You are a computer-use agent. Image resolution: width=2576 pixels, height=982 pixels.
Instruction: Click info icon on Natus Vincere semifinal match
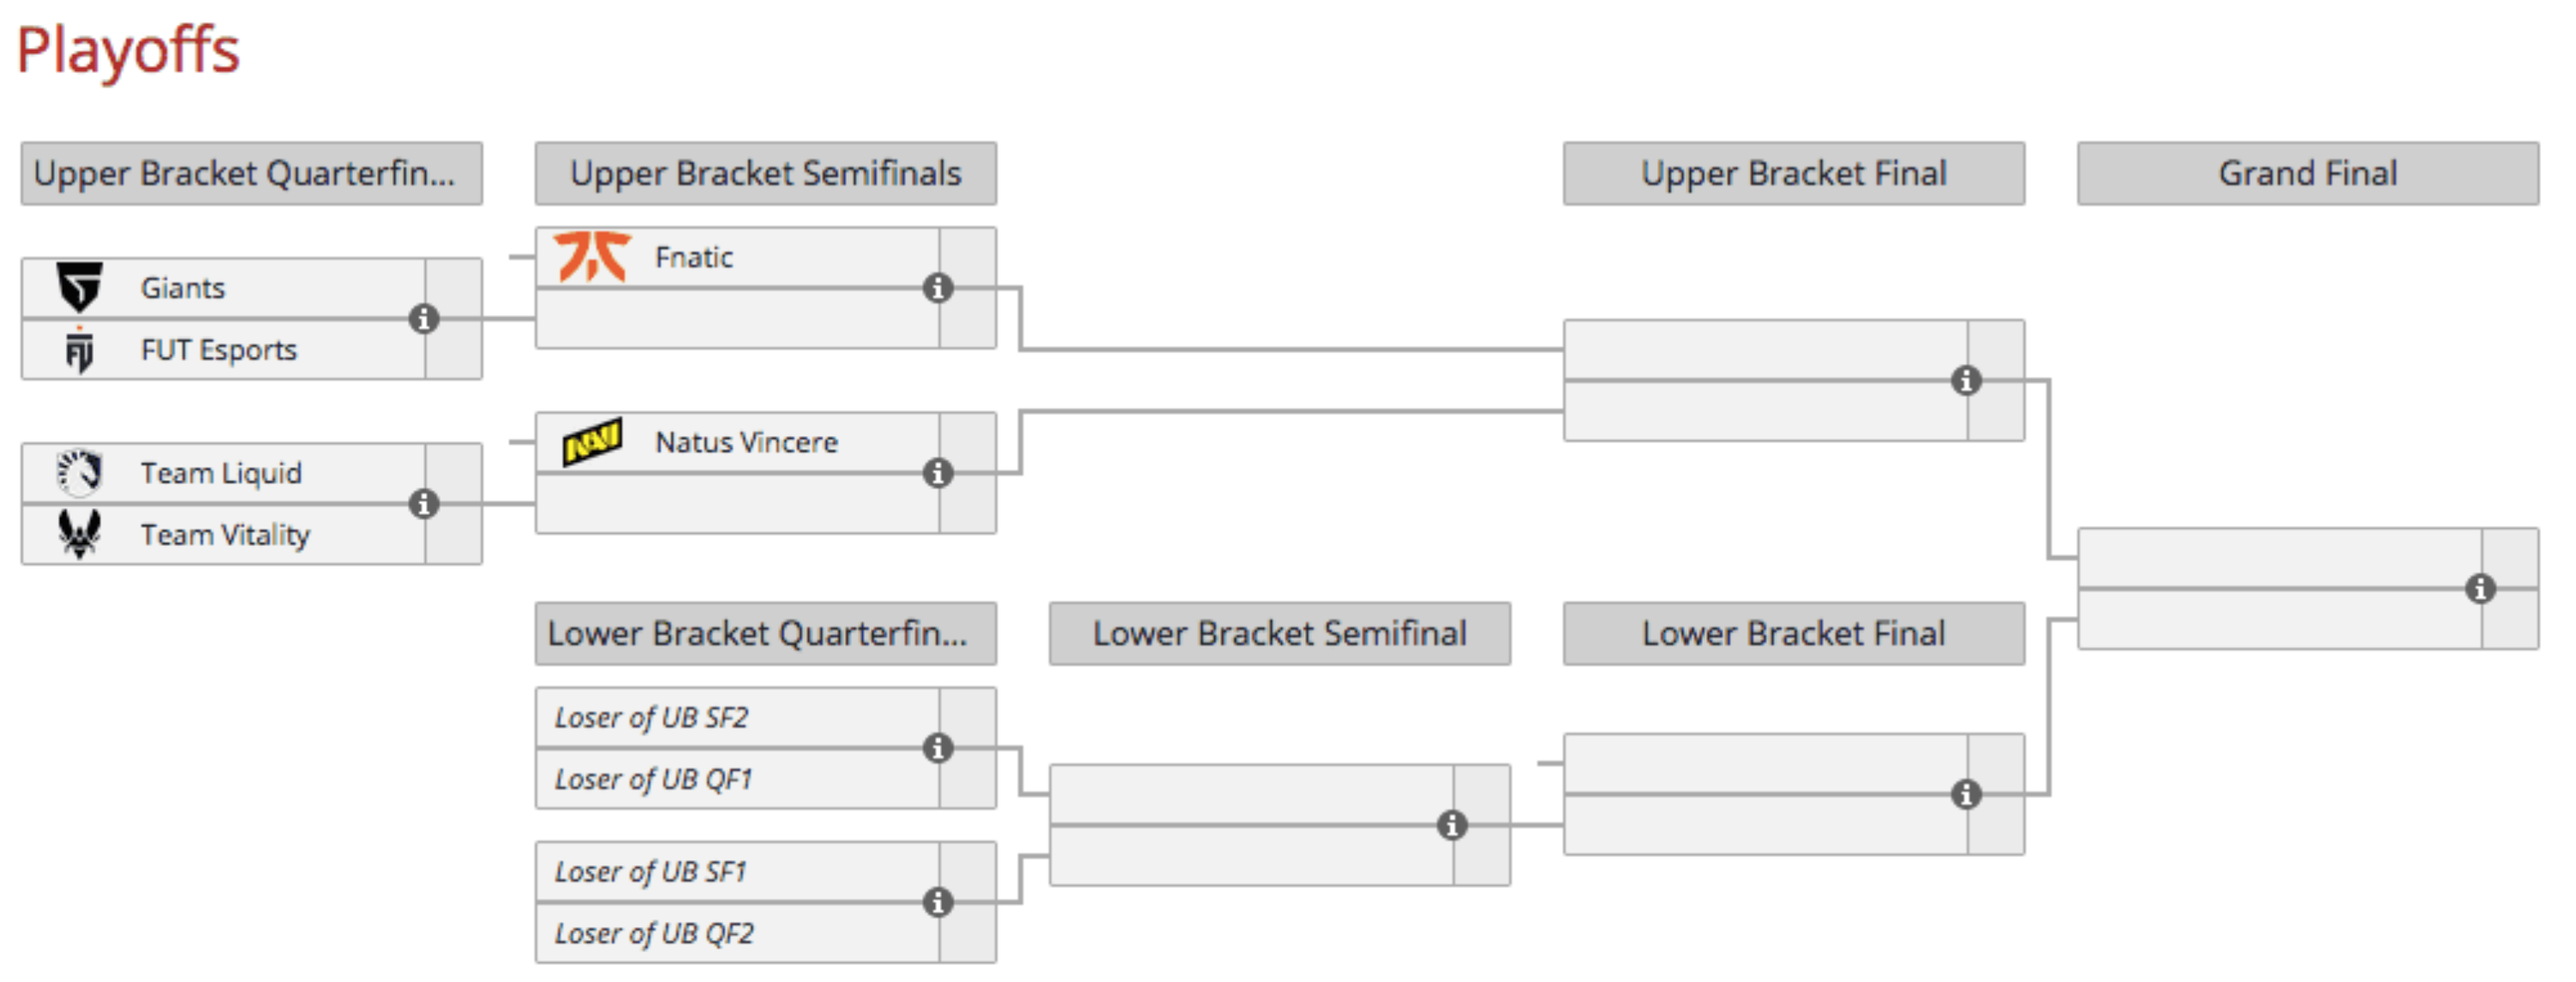click(938, 473)
